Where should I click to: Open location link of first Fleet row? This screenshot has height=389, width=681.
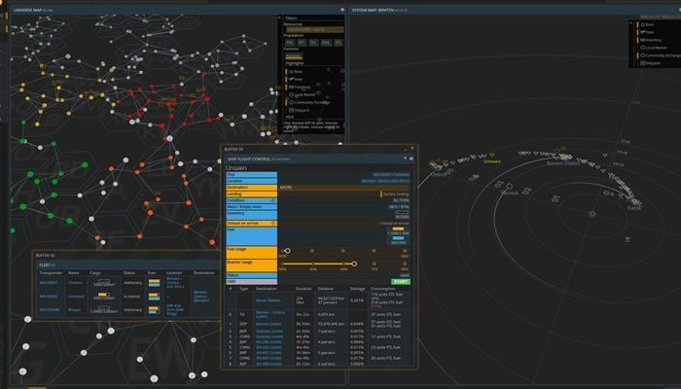click(x=175, y=283)
